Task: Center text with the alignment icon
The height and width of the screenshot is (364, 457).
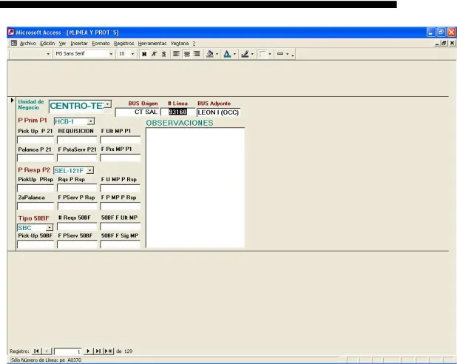Action: (x=186, y=54)
